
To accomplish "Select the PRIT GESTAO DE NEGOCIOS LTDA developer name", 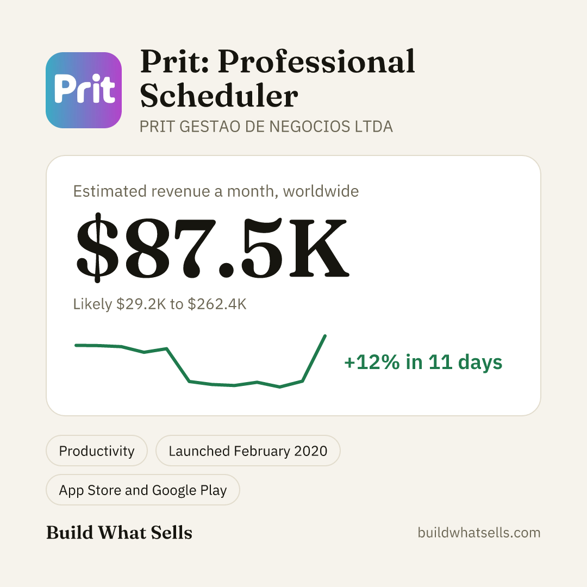I will pos(266,127).
